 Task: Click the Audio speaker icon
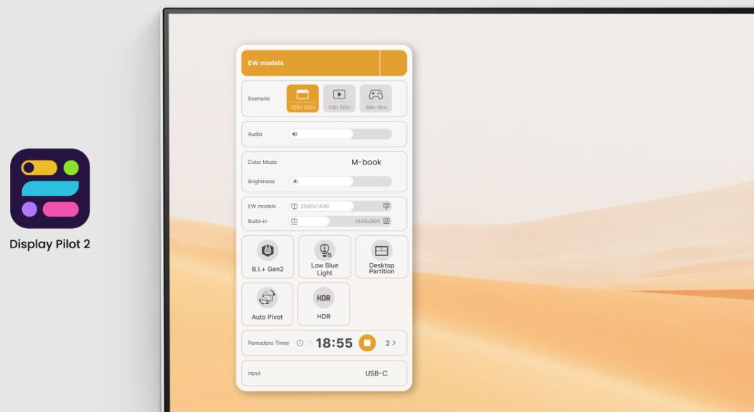(x=295, y=134)
